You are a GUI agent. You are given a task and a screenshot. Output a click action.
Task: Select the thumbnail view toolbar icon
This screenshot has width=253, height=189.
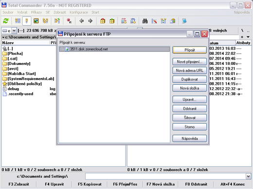pos(36,21)
